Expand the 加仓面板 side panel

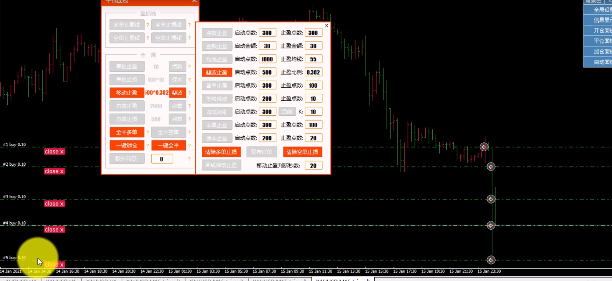(597, 52)
